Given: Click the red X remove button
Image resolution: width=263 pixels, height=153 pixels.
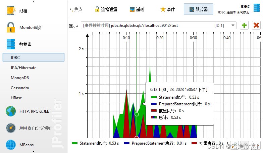Looking at the screenshot, I should (256, 25).
